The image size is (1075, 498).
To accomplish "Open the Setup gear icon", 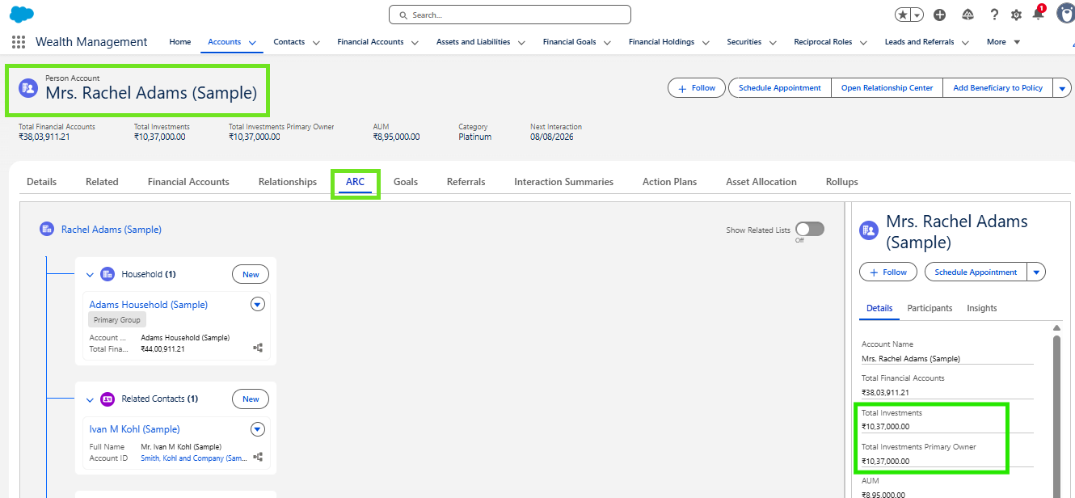I will coord(1016,15).
